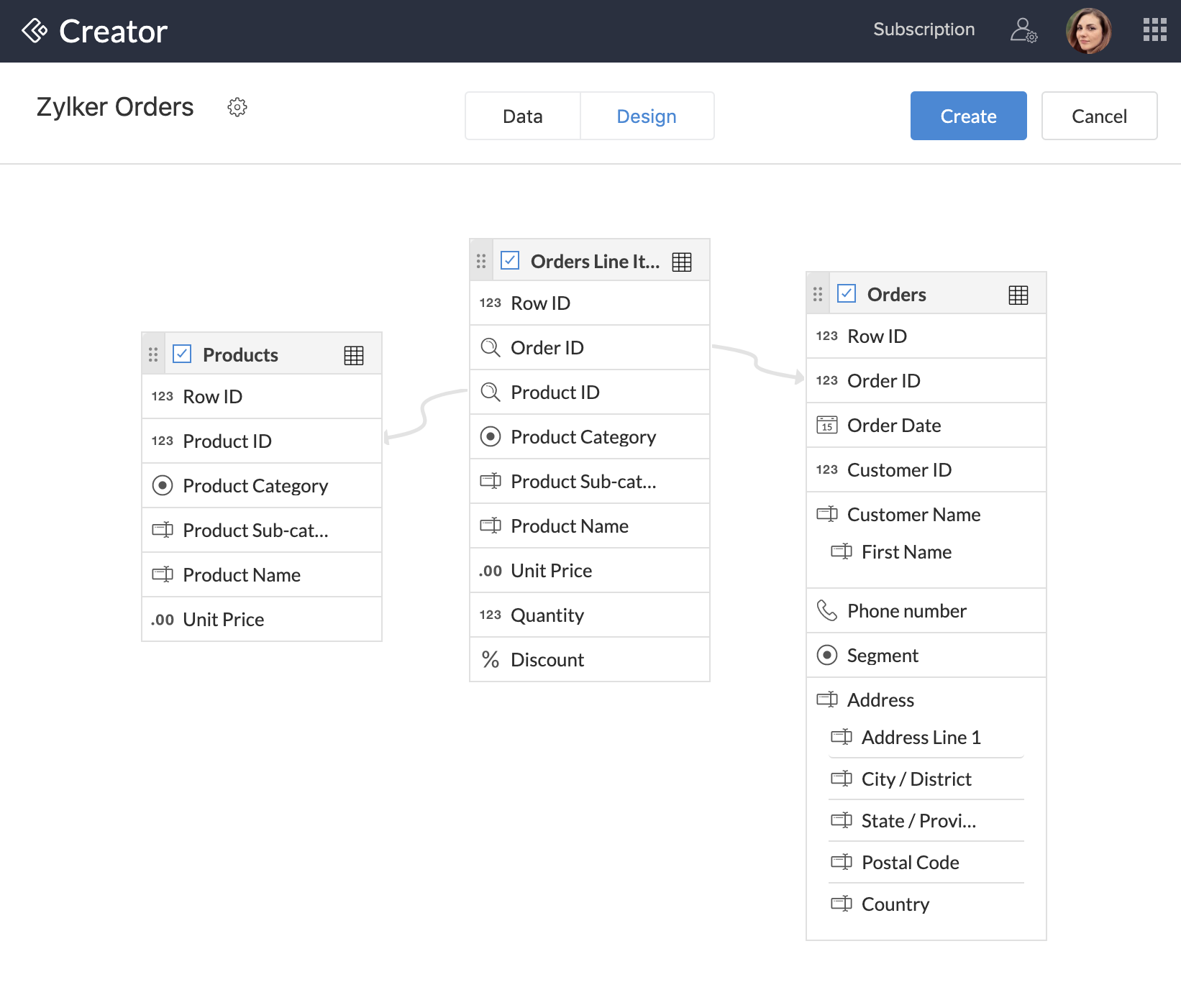
Task: Open the Subscription link
Action: coord(924,29)
